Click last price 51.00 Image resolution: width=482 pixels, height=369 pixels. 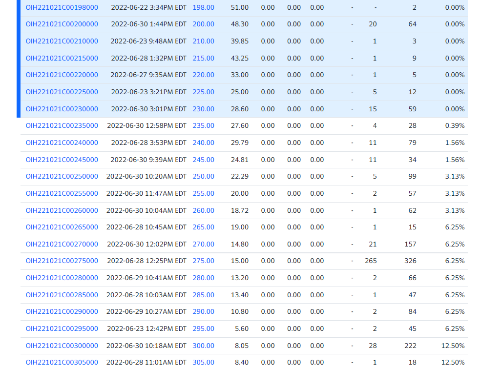(x=240, y=8)
